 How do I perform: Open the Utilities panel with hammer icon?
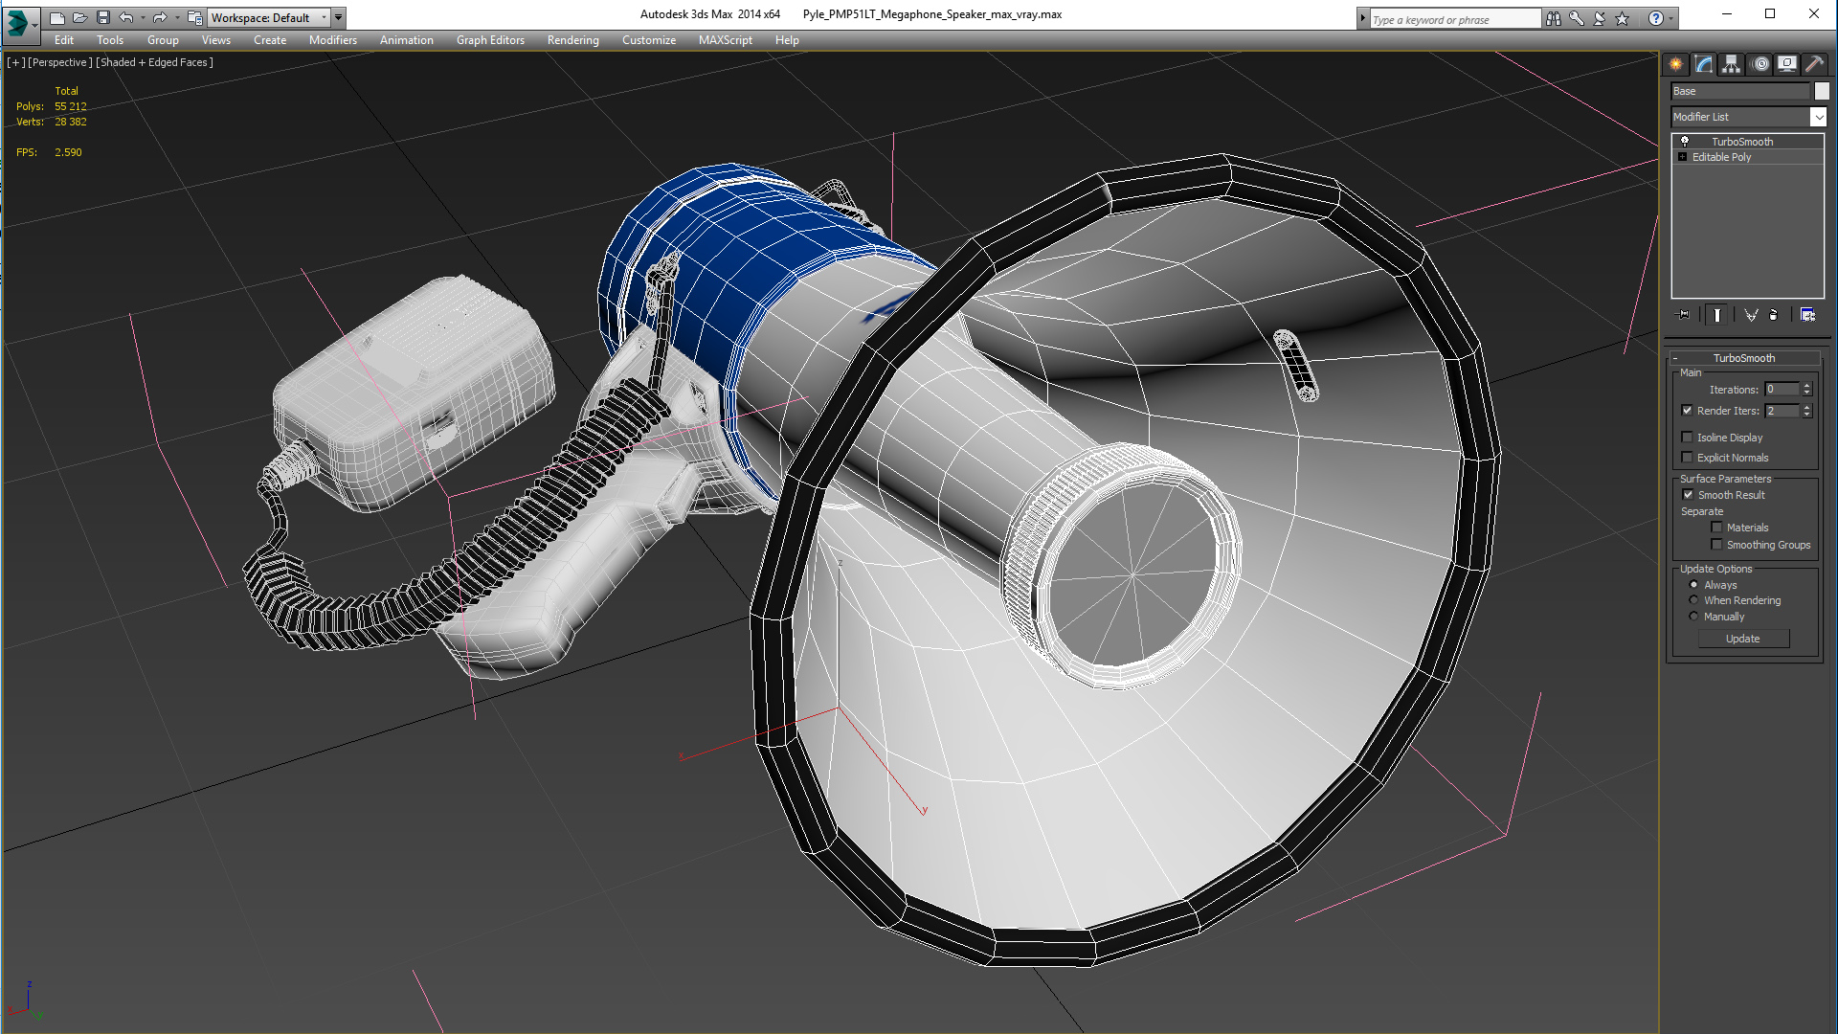coord(1814,64)
